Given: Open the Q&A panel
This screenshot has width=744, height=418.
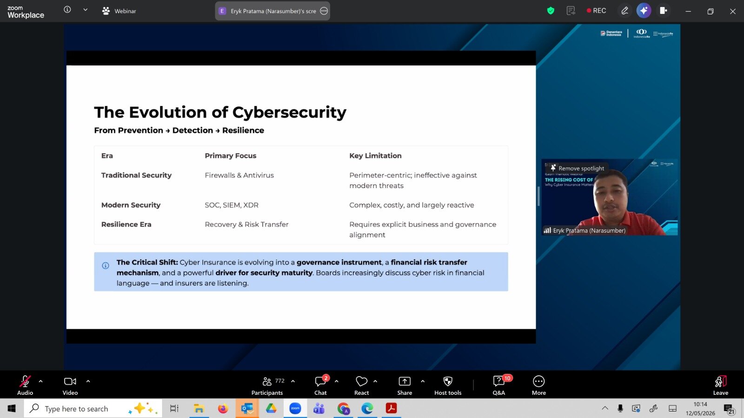Looking at the screenshot, I should 499,385.
